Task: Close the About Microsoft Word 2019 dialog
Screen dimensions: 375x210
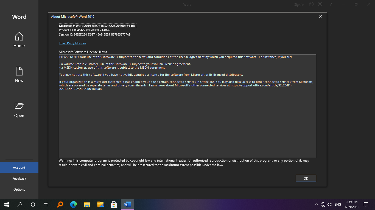Action: coord(320,17)
